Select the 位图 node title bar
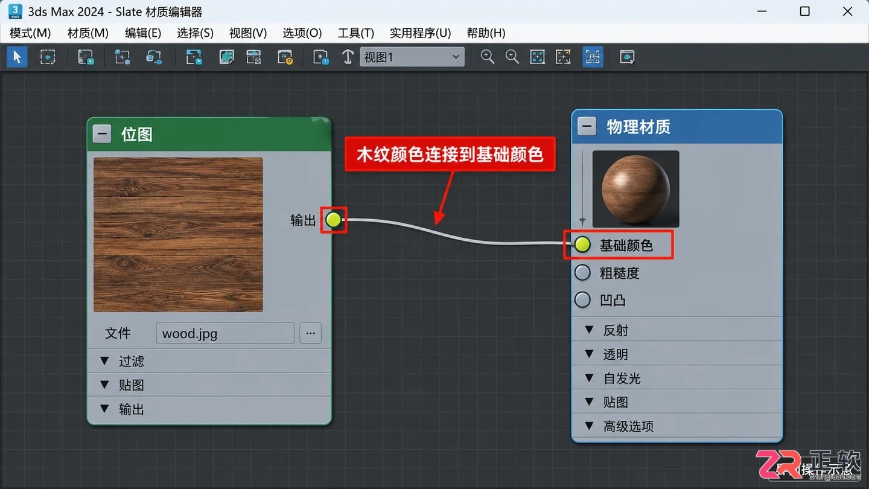Image resolution: width=869 pixels, height=489 pixels. point(209,134)
